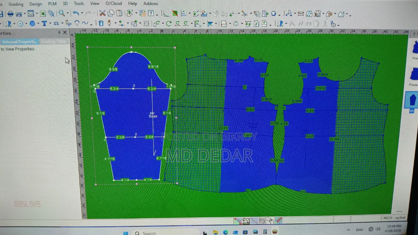Click the question mark help icon

(151, 13)
